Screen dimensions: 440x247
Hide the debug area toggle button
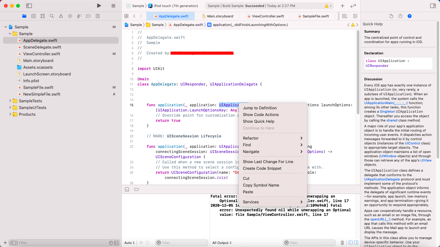127,189
